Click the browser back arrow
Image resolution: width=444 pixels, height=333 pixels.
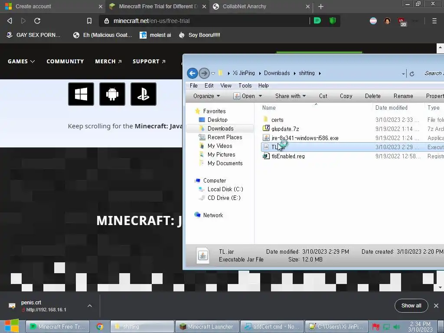10,21
